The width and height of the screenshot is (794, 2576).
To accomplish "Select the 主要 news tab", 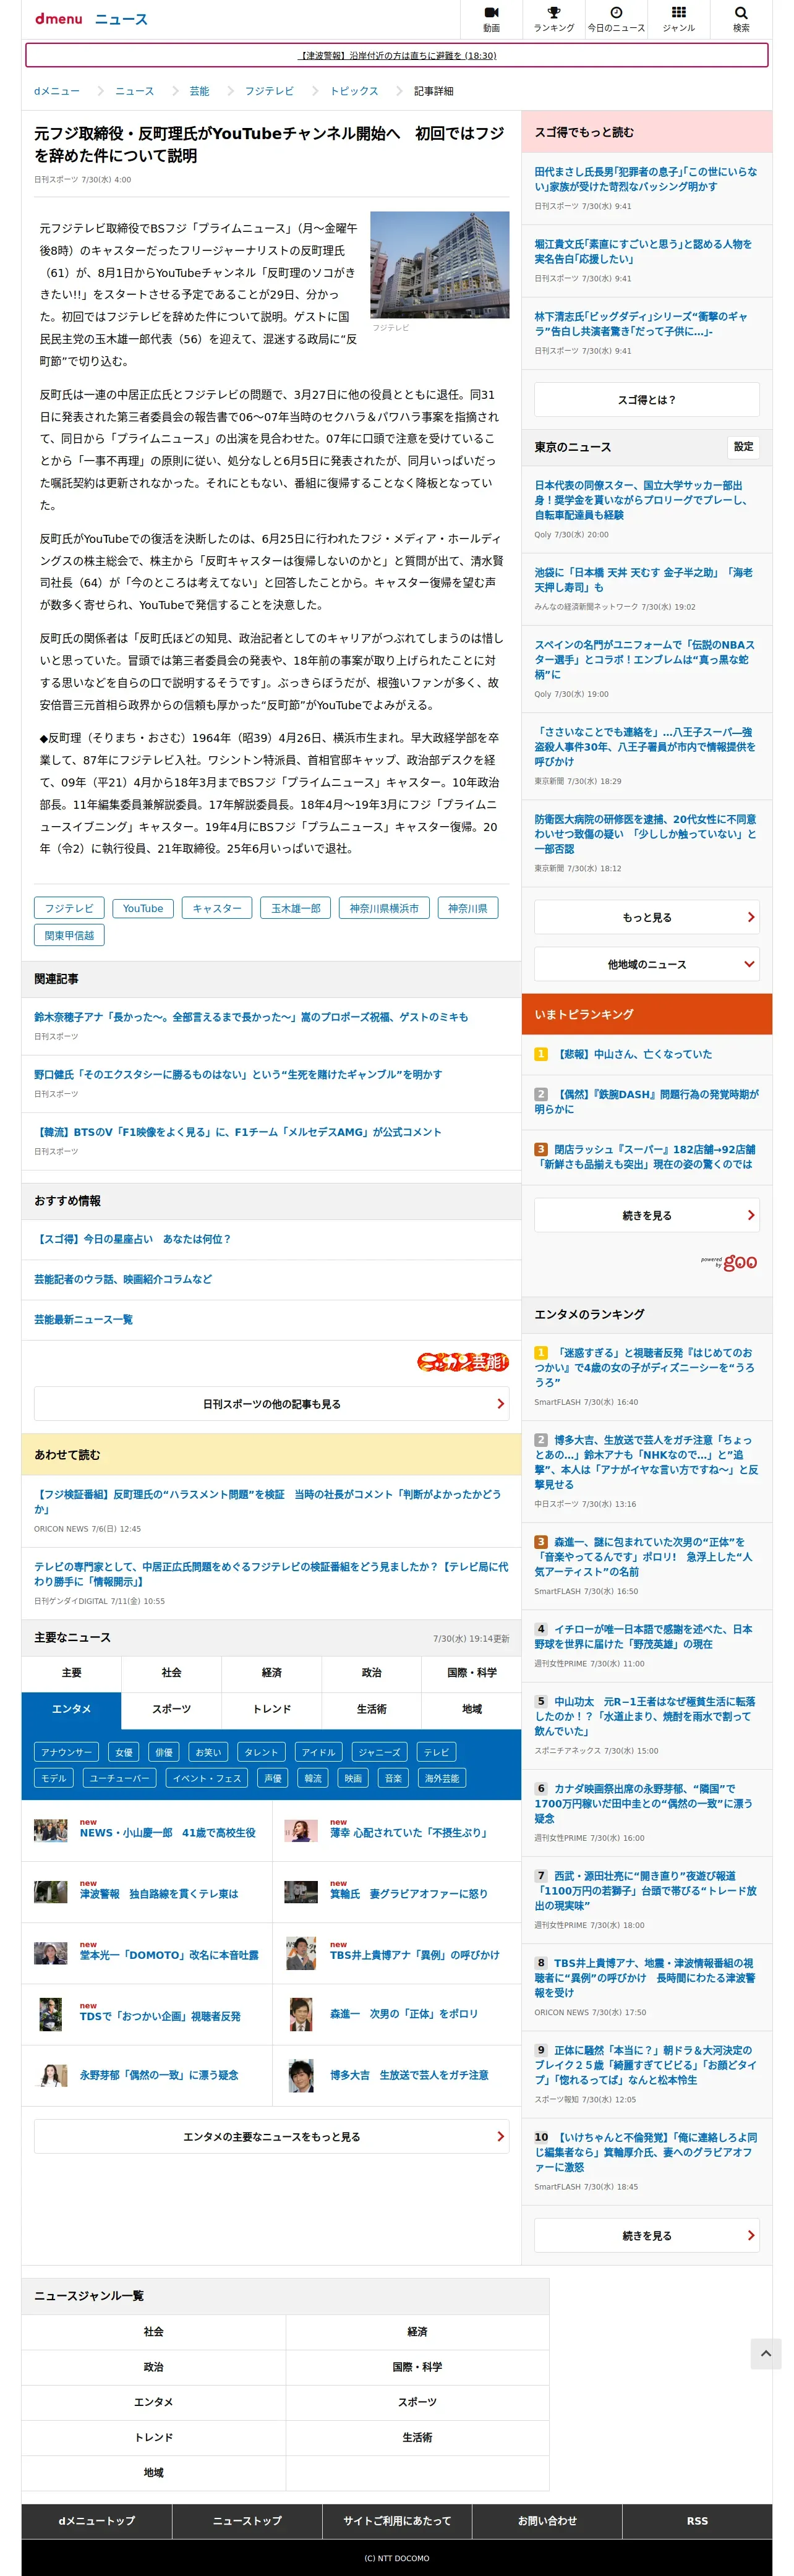I will (72, 1673).
